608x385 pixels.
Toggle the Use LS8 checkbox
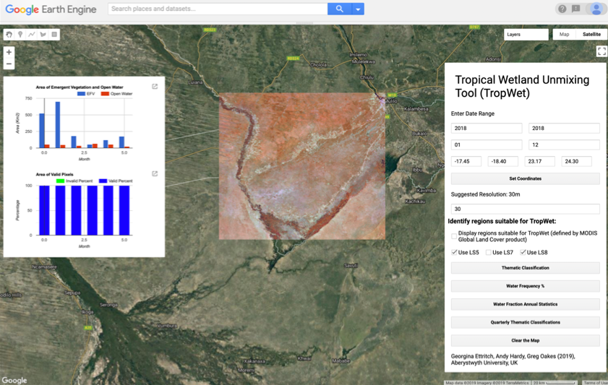[x=523, y=252]
